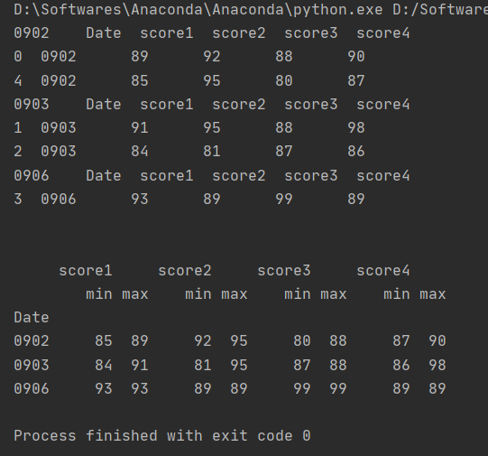Click score4 header in the min/max summary table
The width and height of the screenshot is (488, 456).
click(383, 270)
